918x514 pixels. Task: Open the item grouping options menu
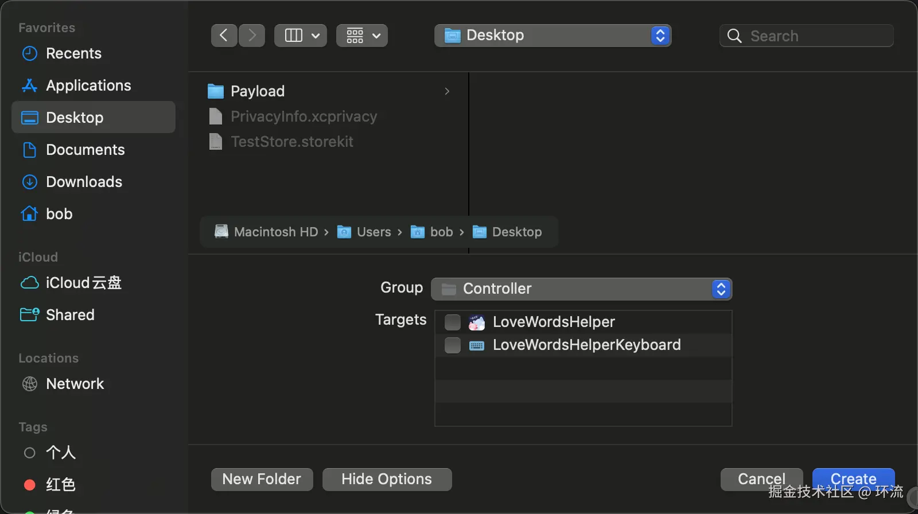[362, 36]
